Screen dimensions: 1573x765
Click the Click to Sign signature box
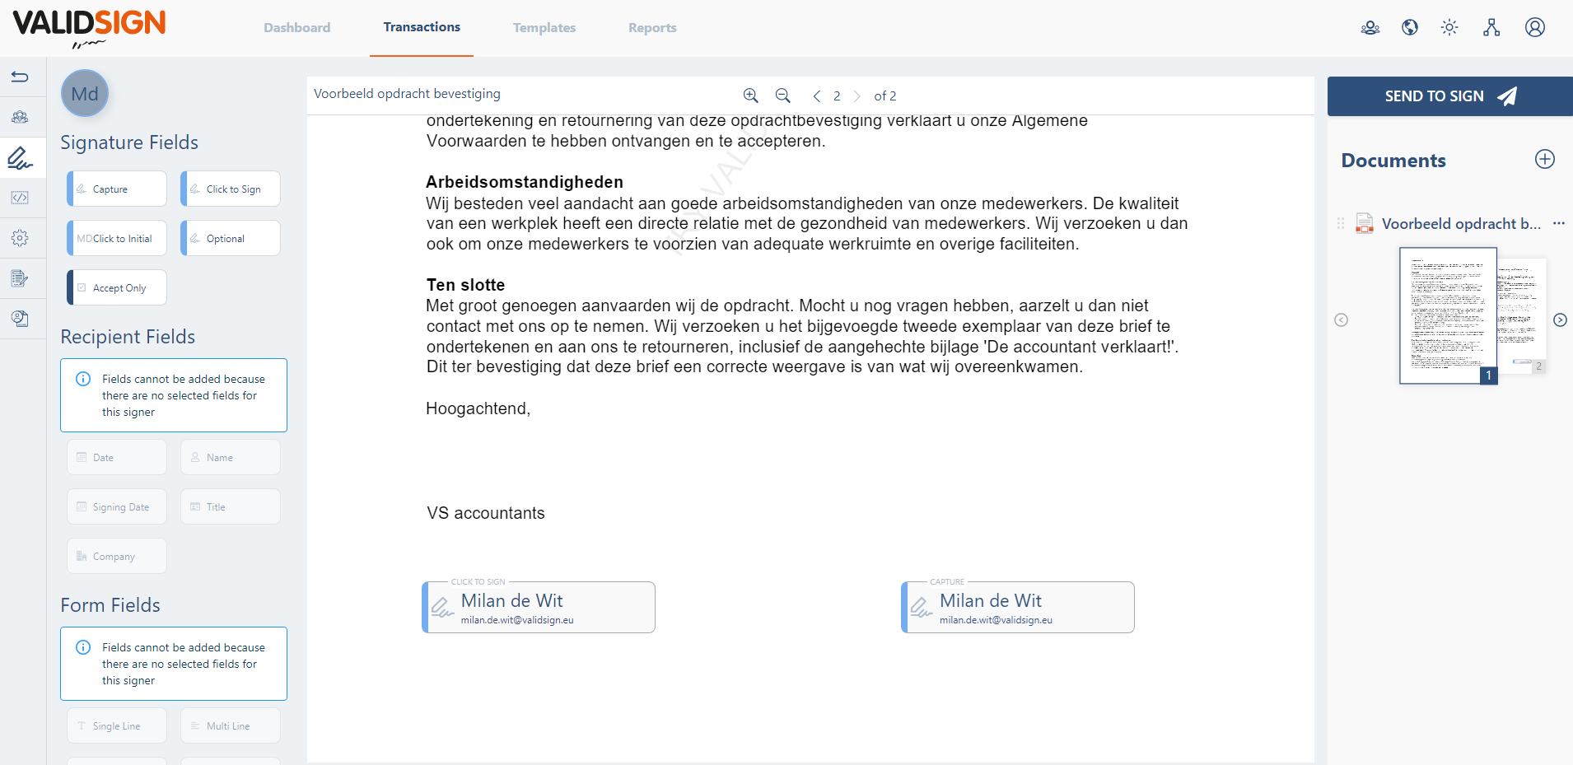(539, 607)
